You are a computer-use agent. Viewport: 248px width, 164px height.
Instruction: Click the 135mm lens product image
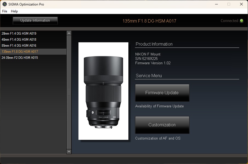tap(103, 91)
